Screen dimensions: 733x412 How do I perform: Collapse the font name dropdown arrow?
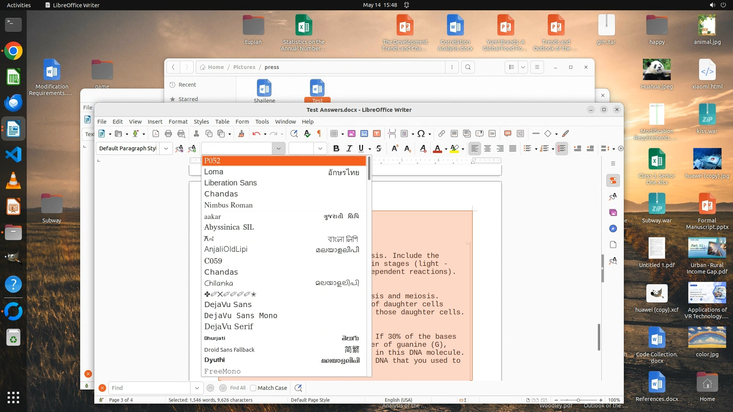click(x=278, y=148)
